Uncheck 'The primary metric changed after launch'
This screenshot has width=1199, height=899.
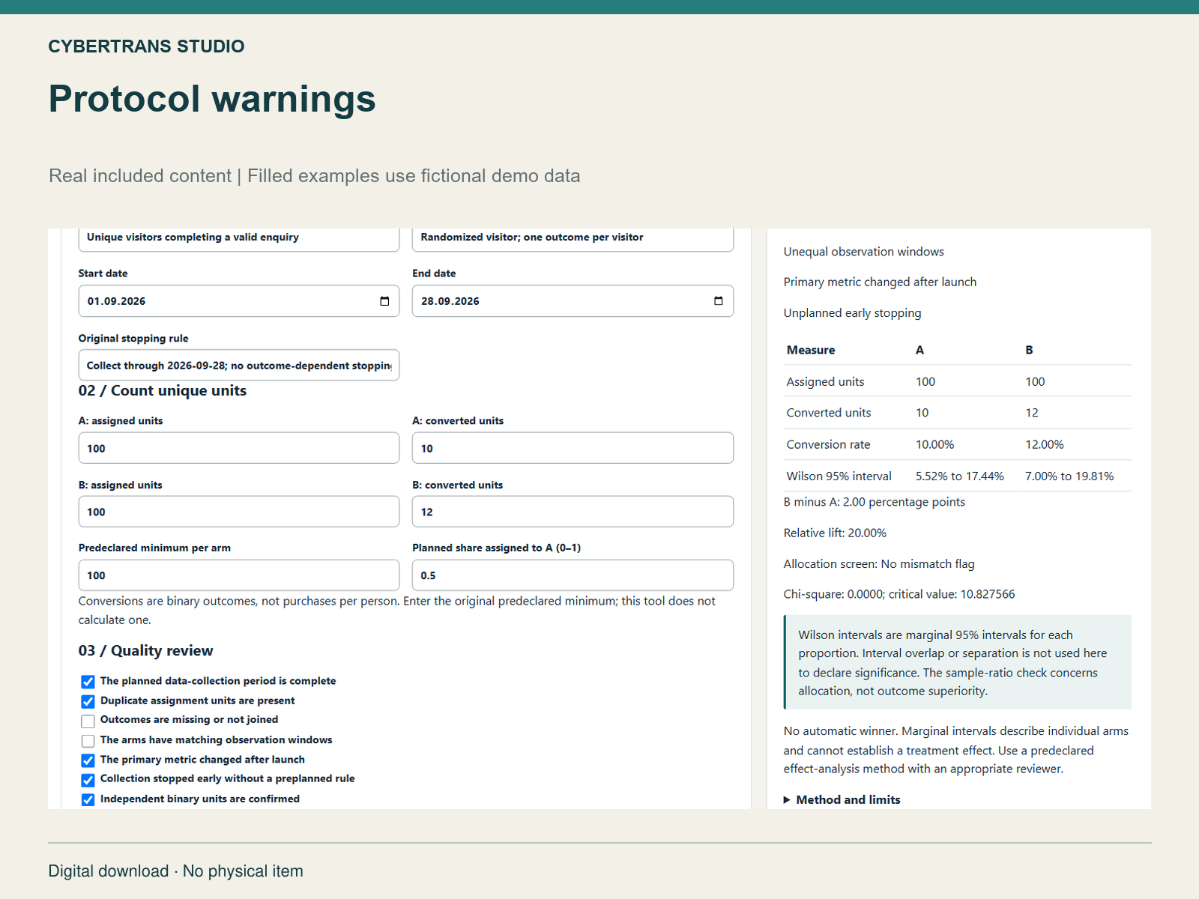tap(88, 760)
